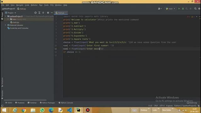
Task: Open Windows Start button
Action: 4,110
